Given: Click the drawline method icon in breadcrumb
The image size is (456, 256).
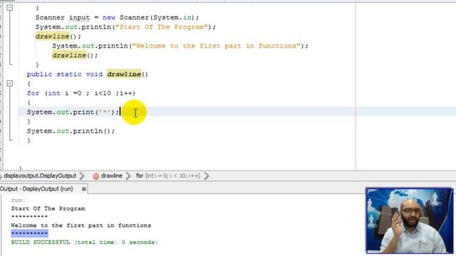Looking at the screenshot, I should 96,176.
